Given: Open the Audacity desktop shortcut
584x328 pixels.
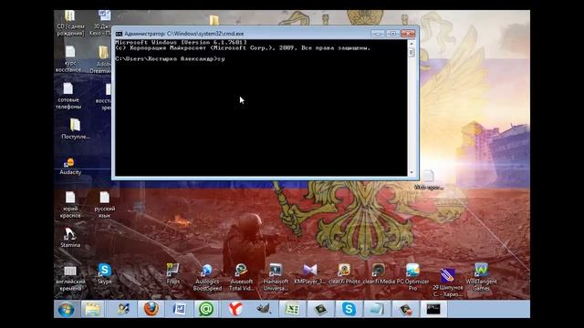Looking at the screenshot, I should click(70, 166).
